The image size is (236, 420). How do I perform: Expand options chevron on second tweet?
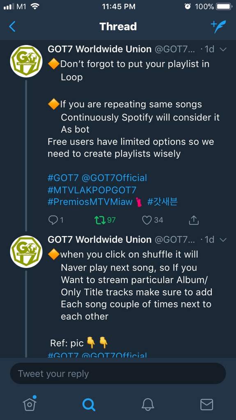(x=223, y=240)
